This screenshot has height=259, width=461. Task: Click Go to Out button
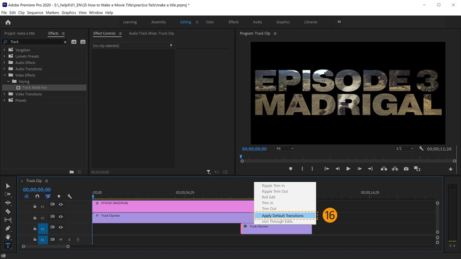(370, 169)
